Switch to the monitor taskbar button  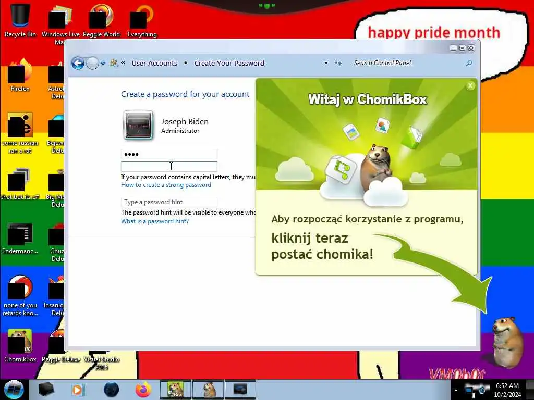tap(240, 390)
